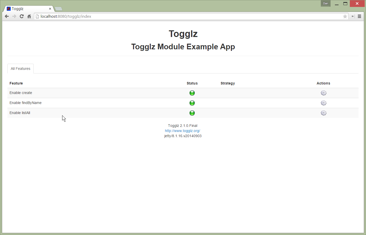This screenshot has width=366, height=235.
Task: Open settings gear for Enable findByName
Action: click(323, 103)
